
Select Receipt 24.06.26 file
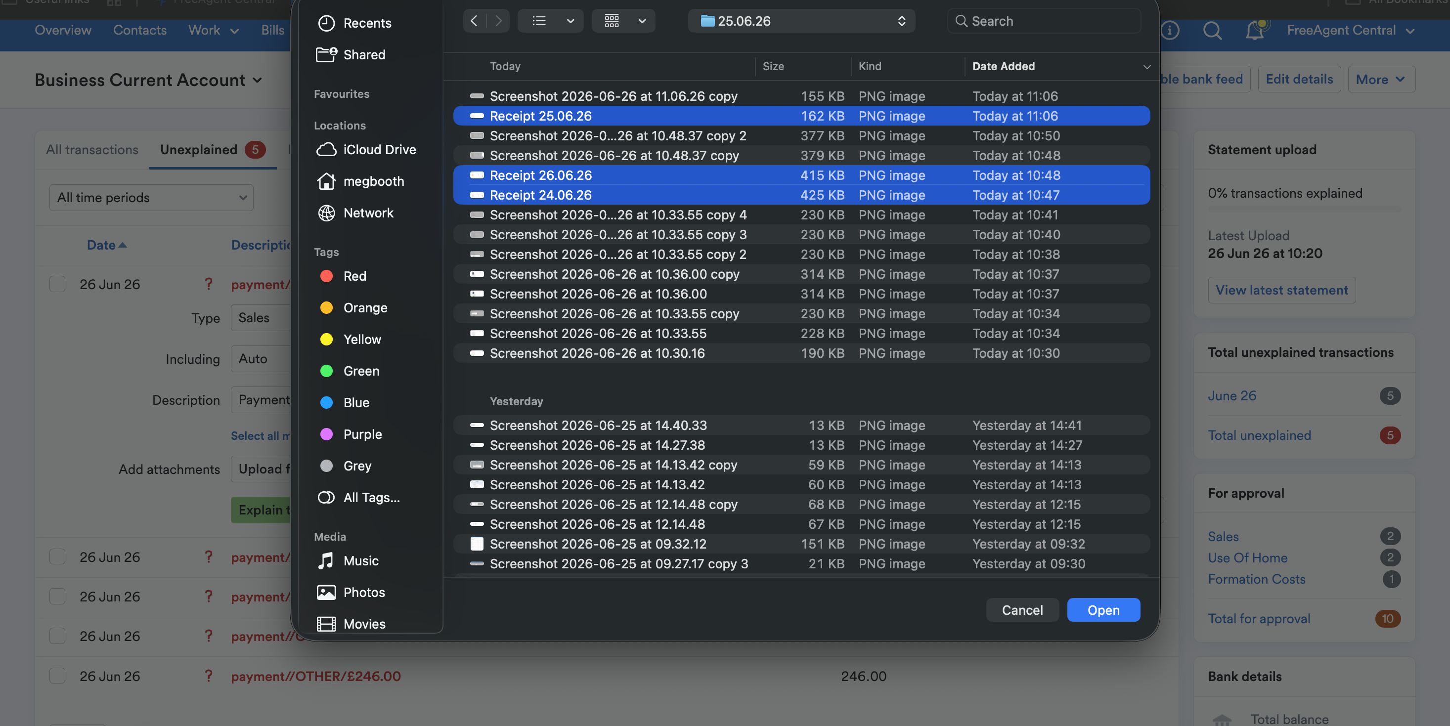(x=801, y=194)
